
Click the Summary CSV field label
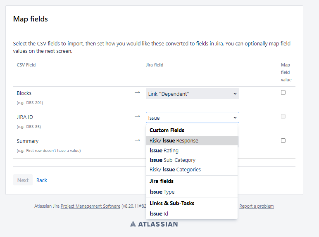[28, 141]
